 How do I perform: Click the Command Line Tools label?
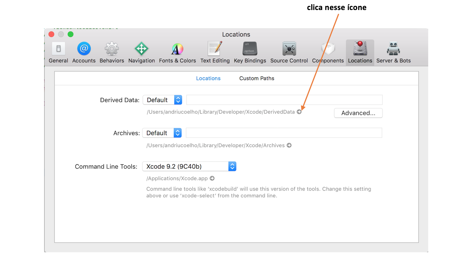106,167
